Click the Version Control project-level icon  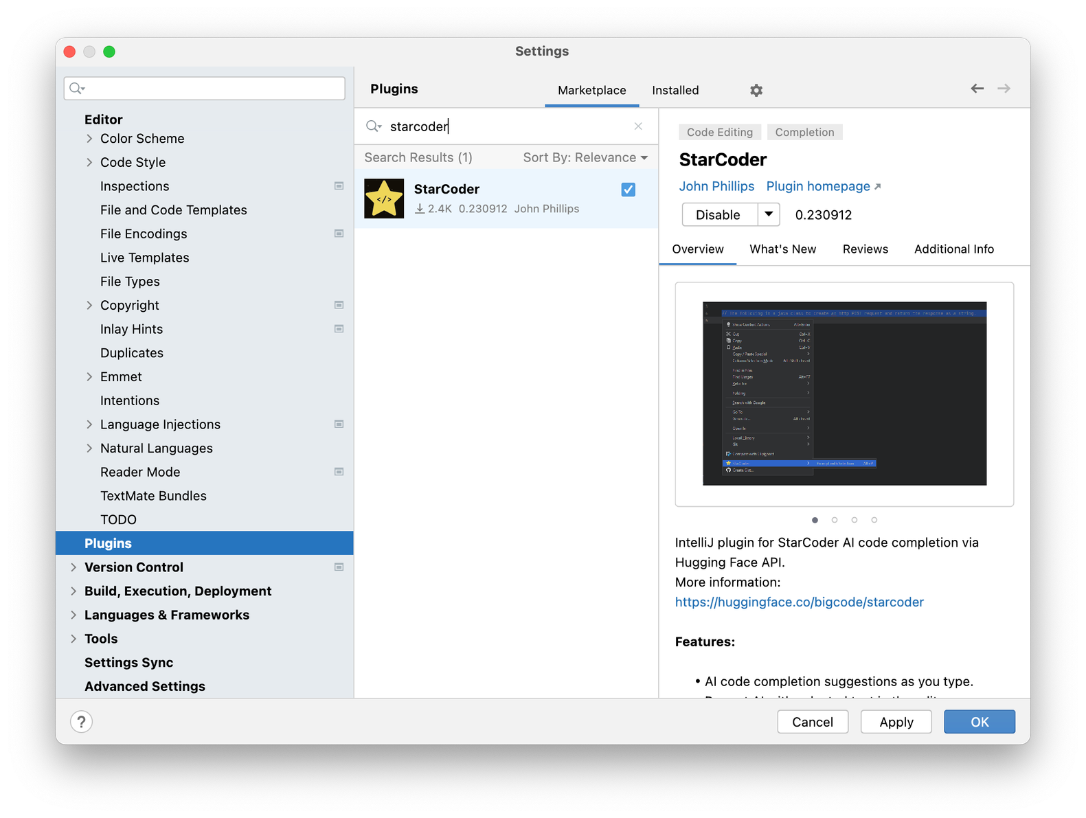(x=339, y=567)
